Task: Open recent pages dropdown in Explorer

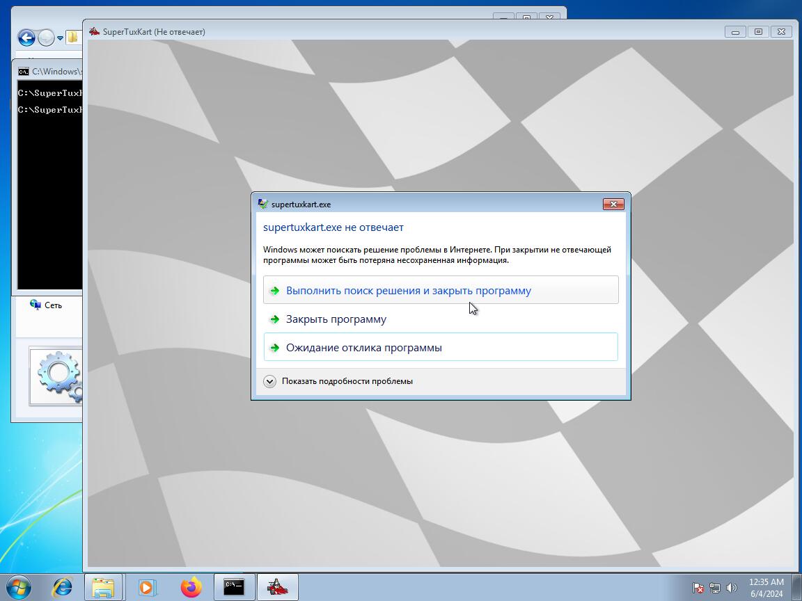Action: (60, 38)
